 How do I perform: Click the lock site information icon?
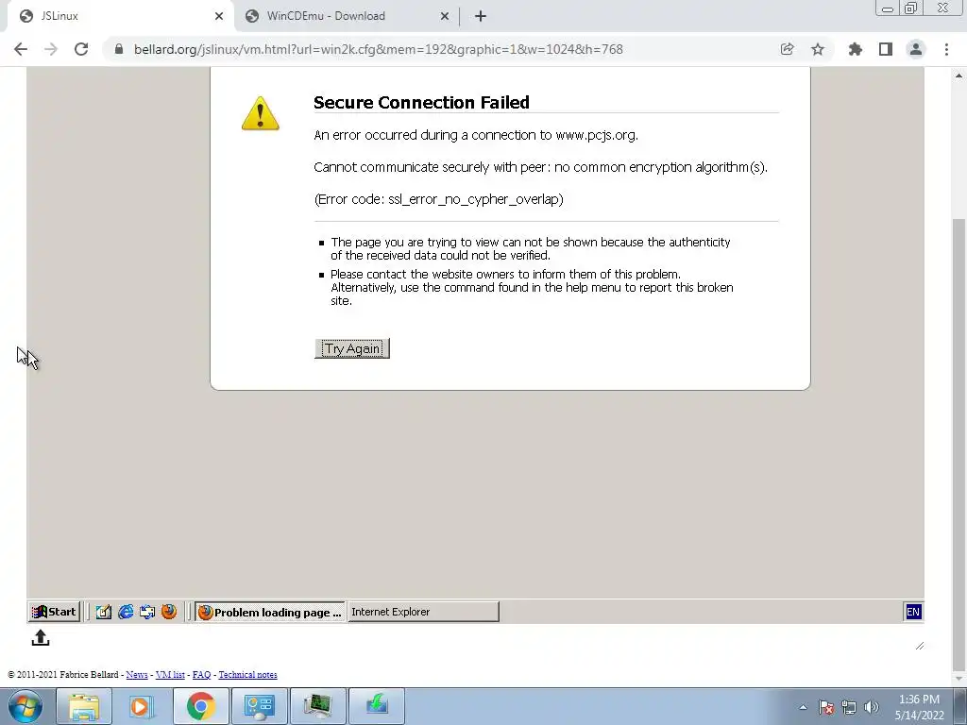pyautogui.click(x=119, y=49)
